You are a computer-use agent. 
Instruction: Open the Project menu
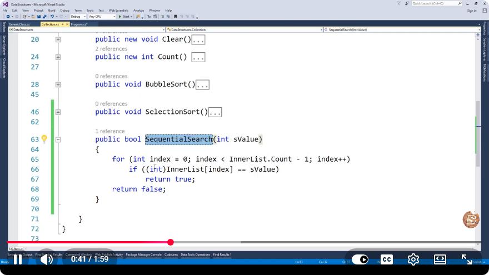coord(38,11)
